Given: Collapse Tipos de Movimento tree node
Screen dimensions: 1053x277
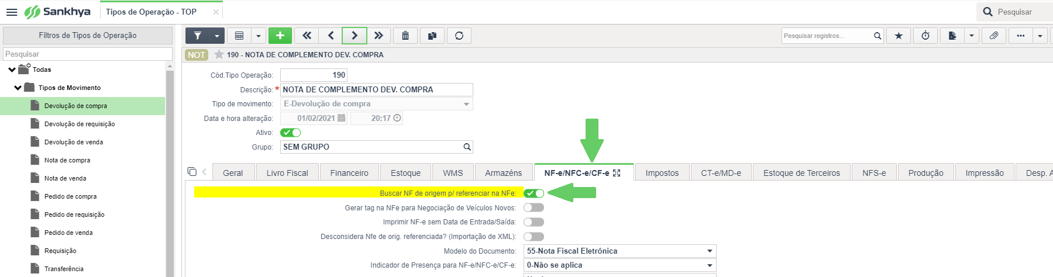Looking at the screenshot, I should pos(18,88).
